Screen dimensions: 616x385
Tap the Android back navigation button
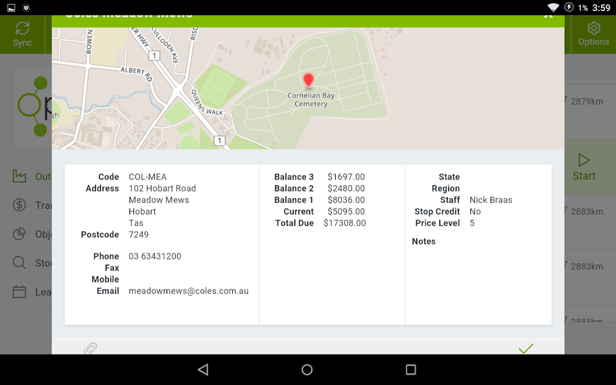(203, 369)
